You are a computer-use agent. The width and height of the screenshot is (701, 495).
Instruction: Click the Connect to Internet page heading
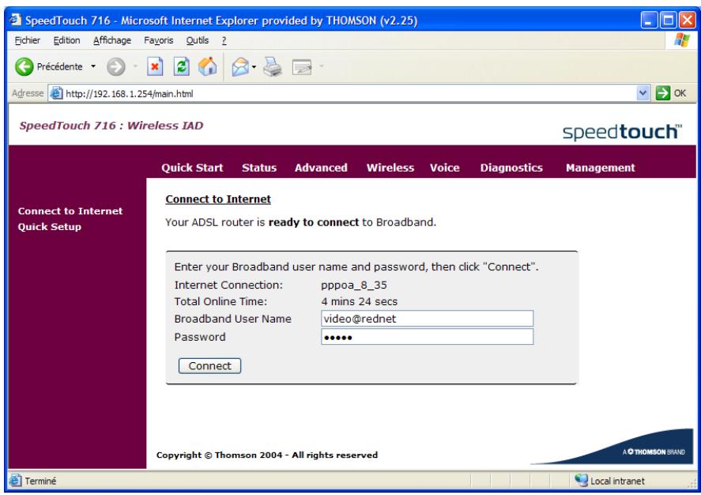(218, 199)
